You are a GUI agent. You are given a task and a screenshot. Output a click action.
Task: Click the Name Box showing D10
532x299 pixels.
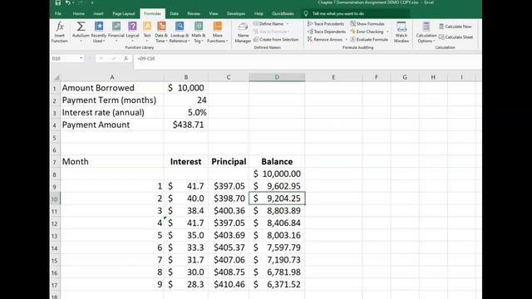point(65,58)
